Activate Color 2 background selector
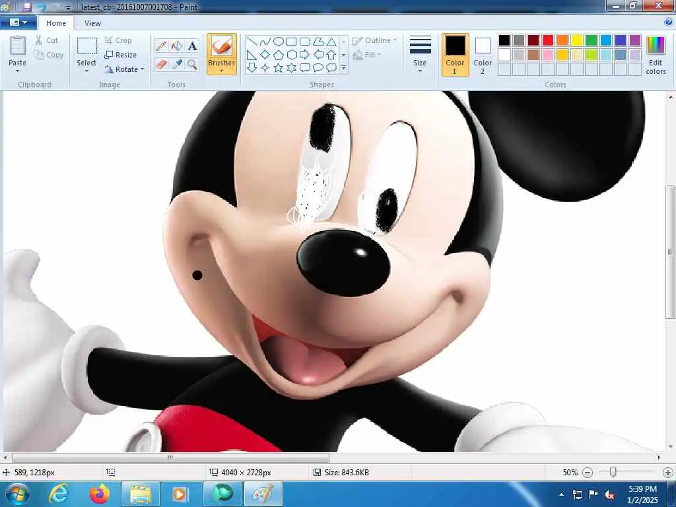This screenshot has width=676, height=507. point(483,55)
